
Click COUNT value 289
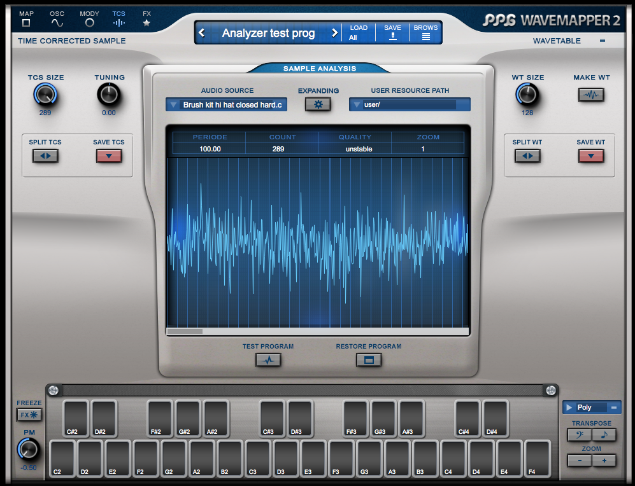click(278, 149)
